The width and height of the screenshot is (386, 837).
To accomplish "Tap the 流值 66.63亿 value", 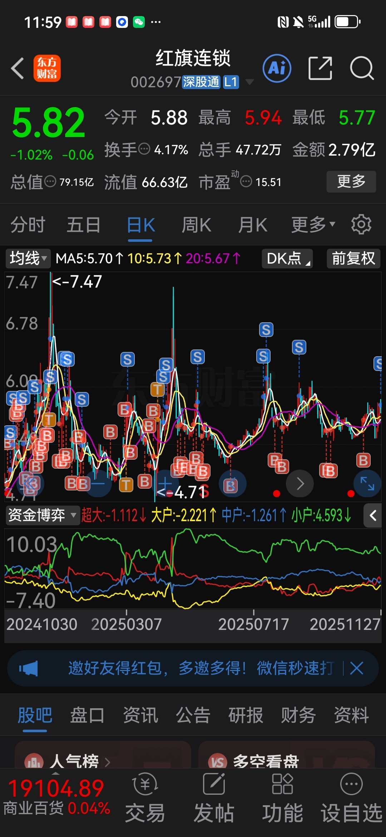I will pos(146,182).
